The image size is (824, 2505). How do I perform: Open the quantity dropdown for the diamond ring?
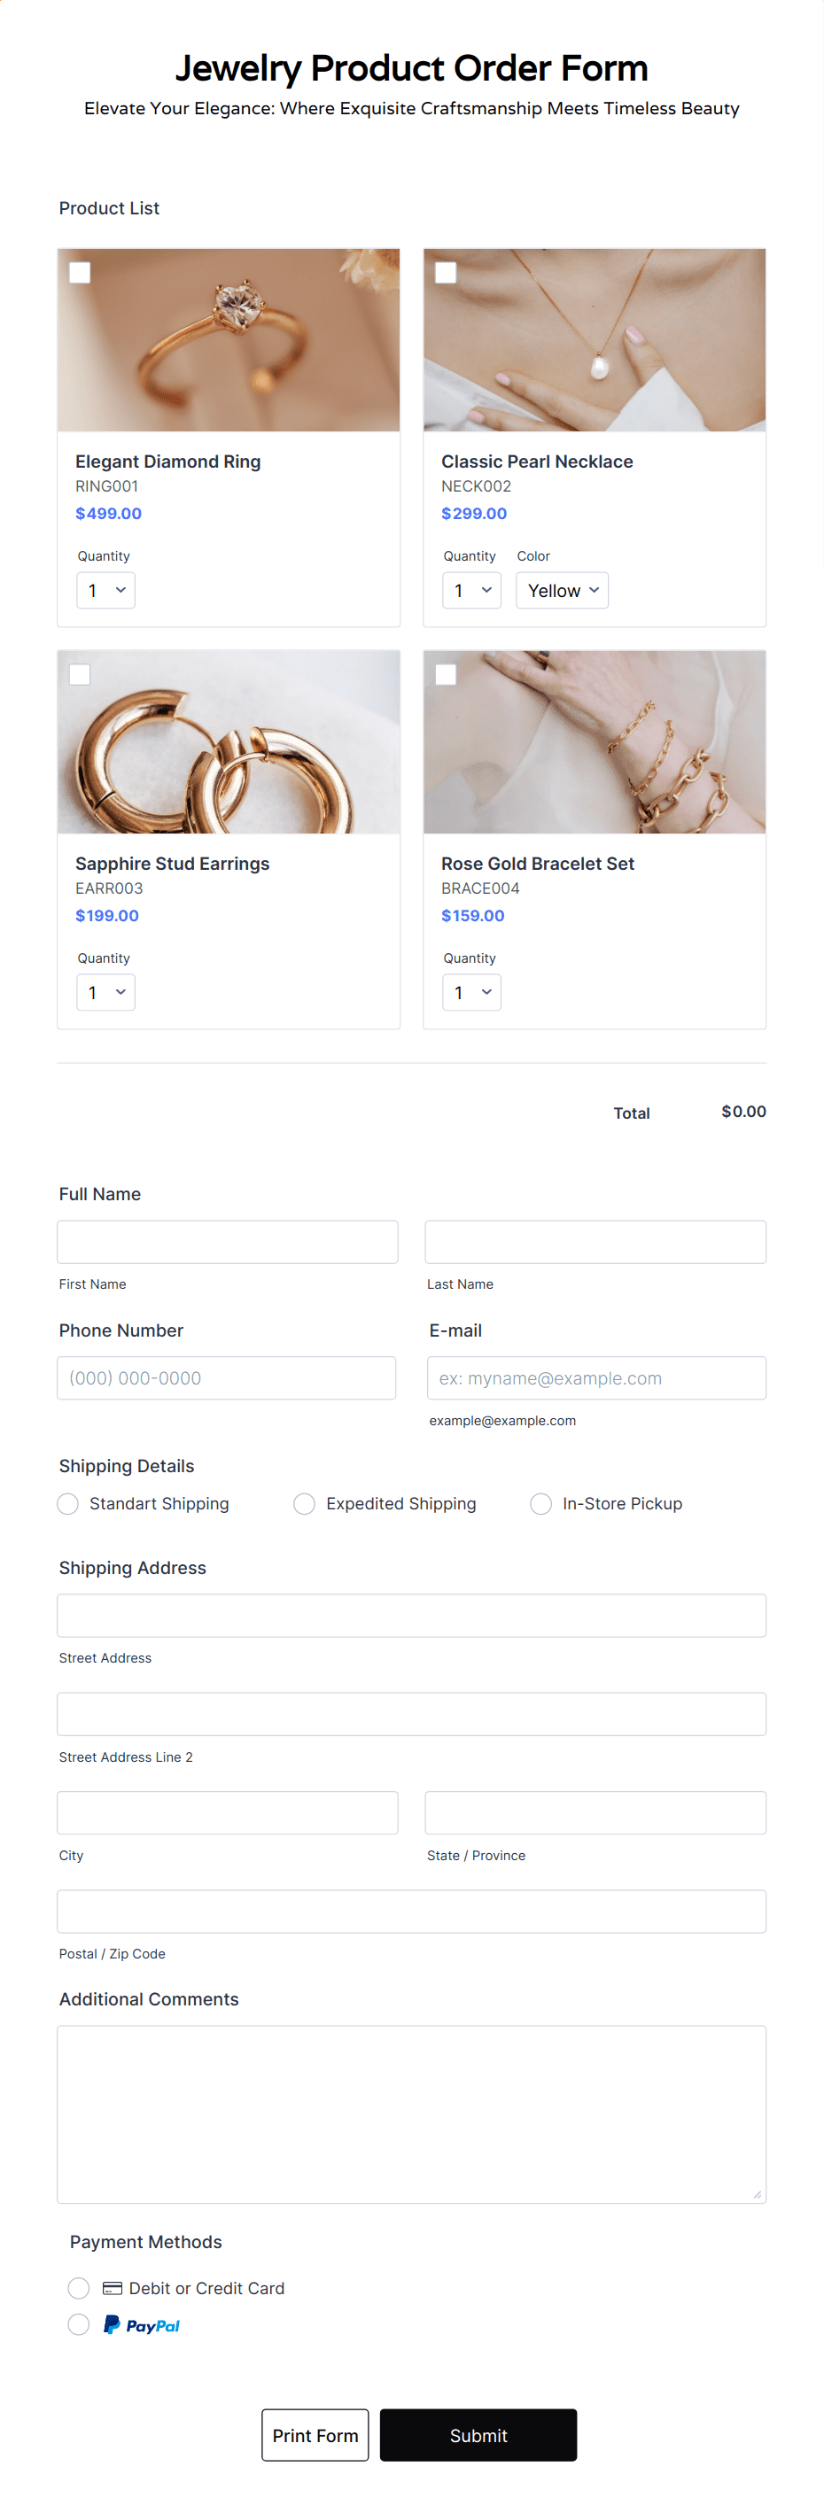[105, 589]
